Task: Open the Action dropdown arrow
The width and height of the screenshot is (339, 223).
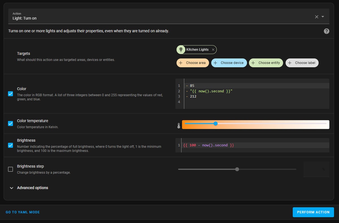Action: tap(323, 17)
